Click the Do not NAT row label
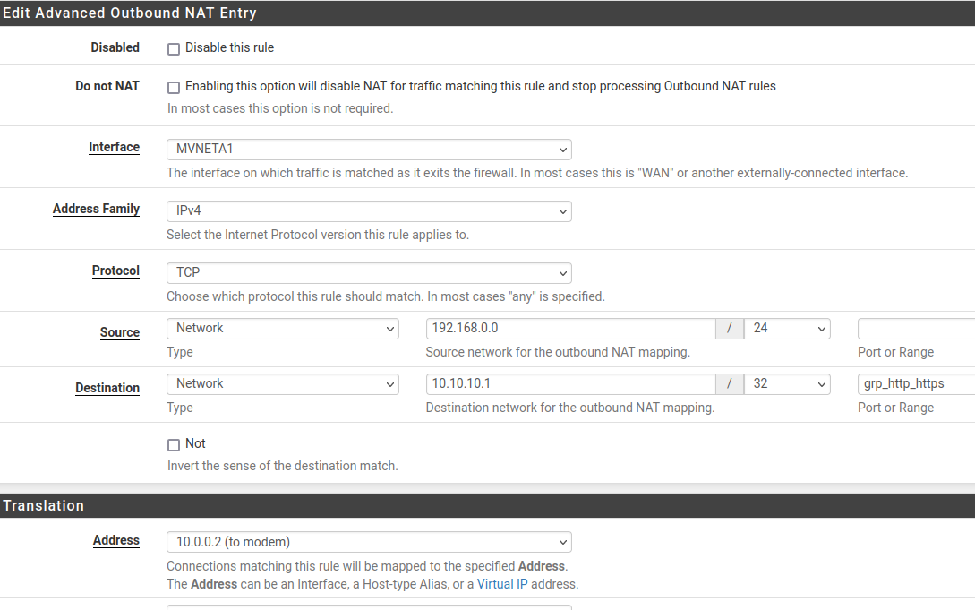This screenshot has width=975, height=610. [x=107, y=86]
